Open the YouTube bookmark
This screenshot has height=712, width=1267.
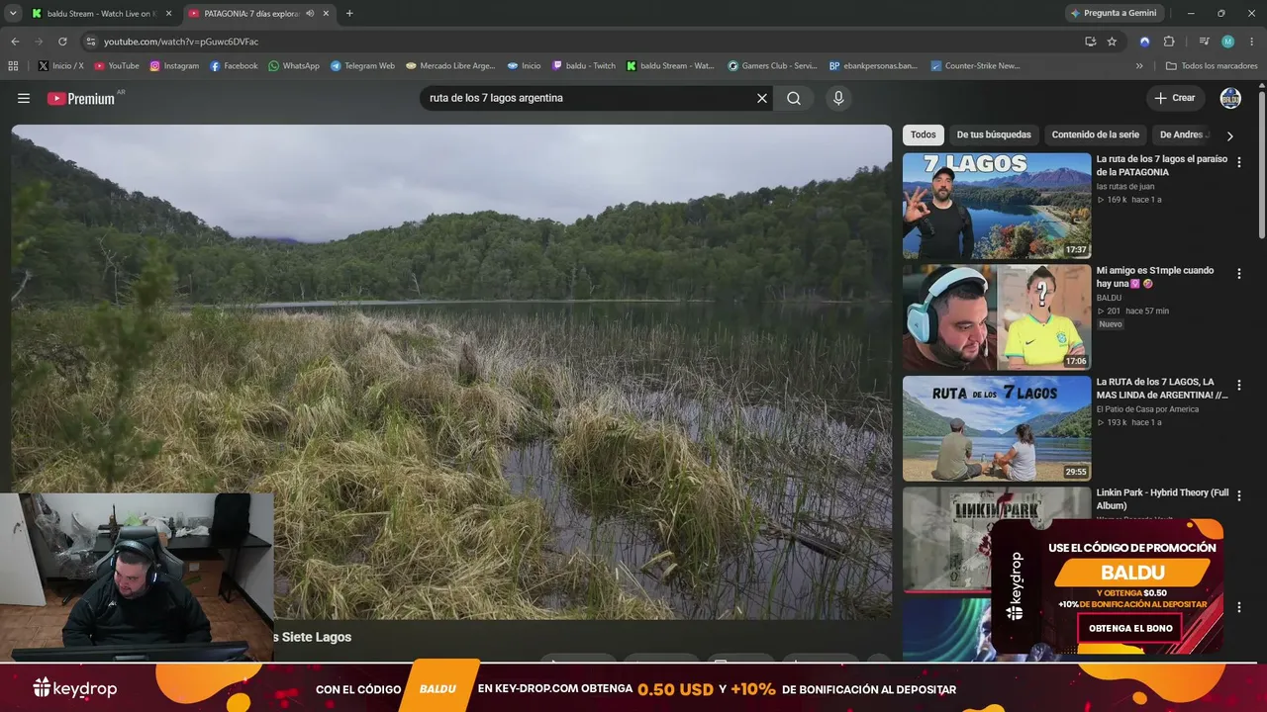click(117, 66)
